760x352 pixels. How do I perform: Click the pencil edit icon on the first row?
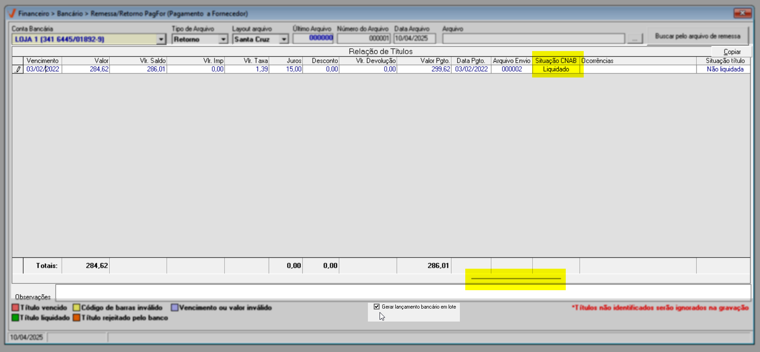18,69
